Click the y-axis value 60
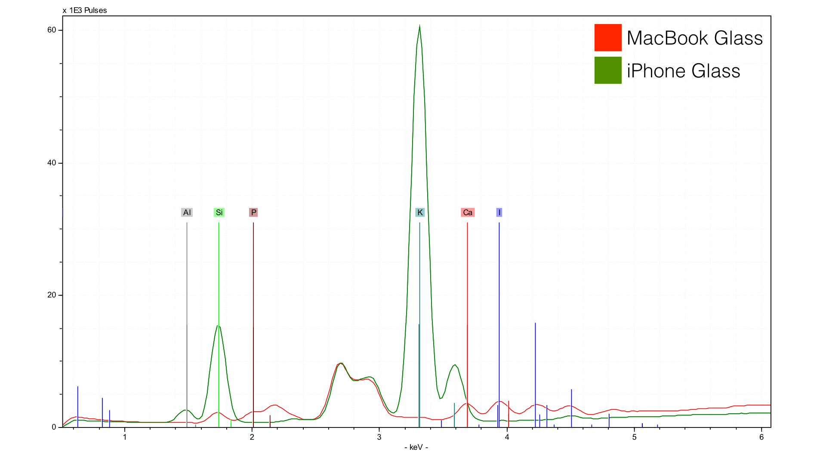Image resolution: width=826 pixels, height=464 pixels. [x=52, y=30]
